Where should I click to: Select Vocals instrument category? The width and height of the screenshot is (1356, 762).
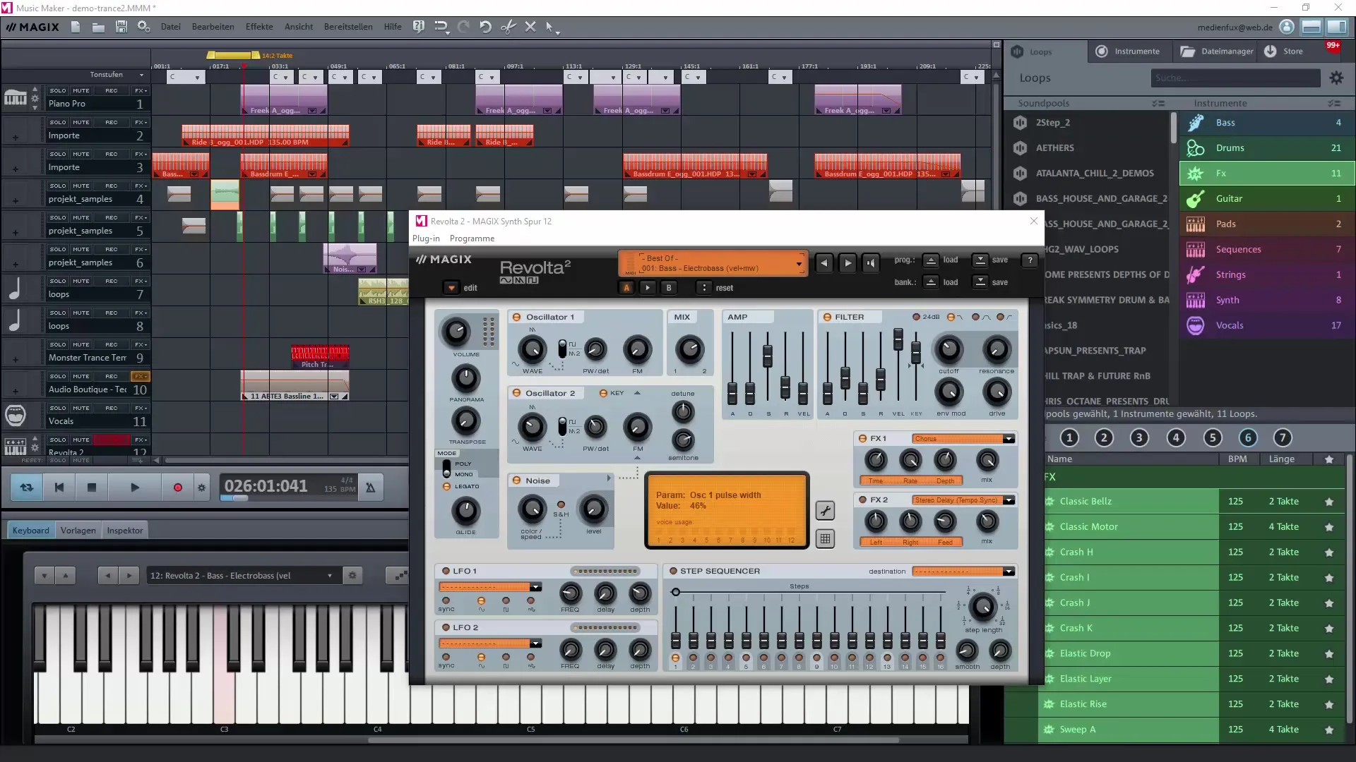[x=1266, y=326]
